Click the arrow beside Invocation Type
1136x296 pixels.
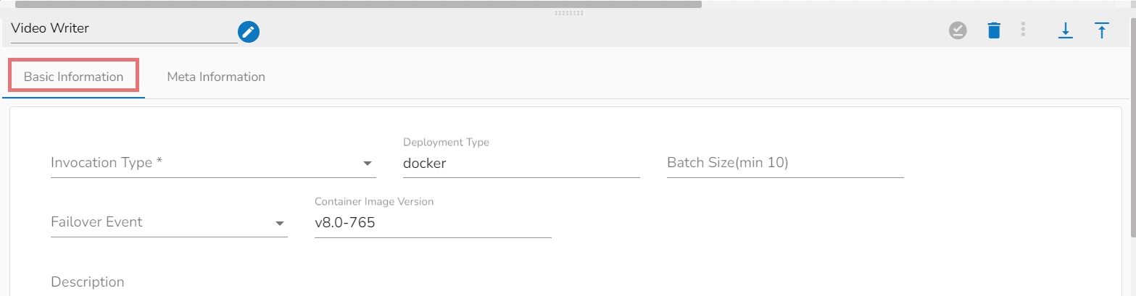coord(368,164)
